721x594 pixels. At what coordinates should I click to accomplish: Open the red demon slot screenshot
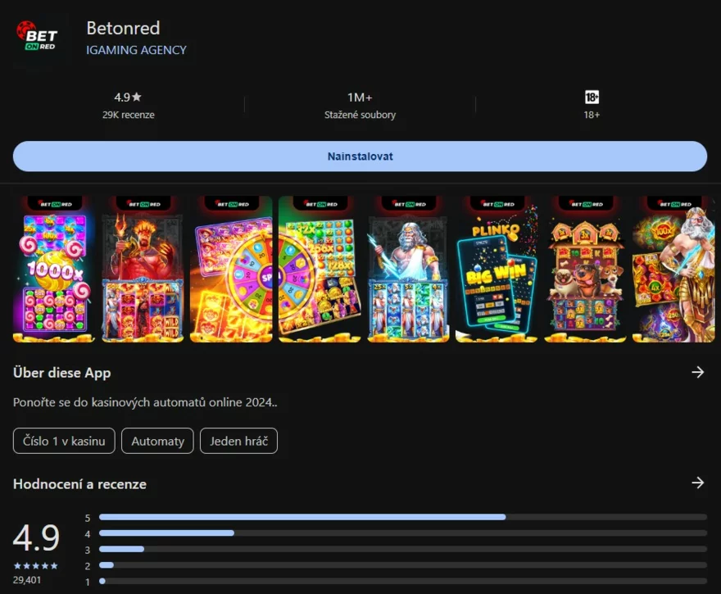click(143, 269)
